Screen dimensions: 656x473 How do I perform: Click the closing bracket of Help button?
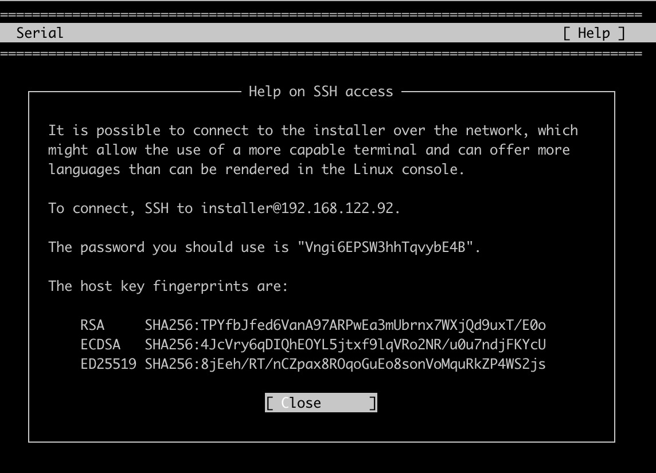point(622,33)
